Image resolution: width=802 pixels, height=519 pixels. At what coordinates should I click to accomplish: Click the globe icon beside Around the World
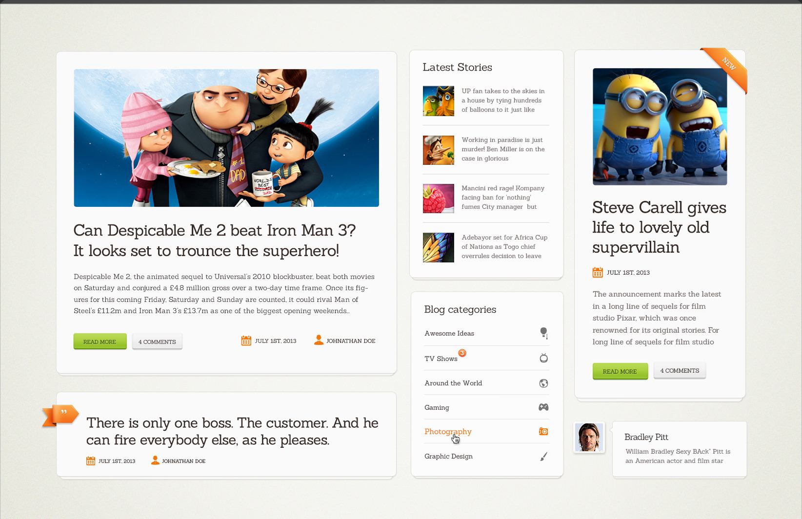pos(543,383)
